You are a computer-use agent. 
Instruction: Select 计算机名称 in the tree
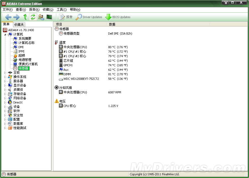click(26, 43)
